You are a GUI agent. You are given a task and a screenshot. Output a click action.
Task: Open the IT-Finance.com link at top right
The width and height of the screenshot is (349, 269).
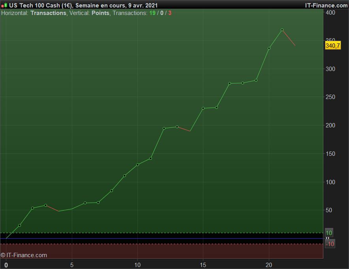326,6
